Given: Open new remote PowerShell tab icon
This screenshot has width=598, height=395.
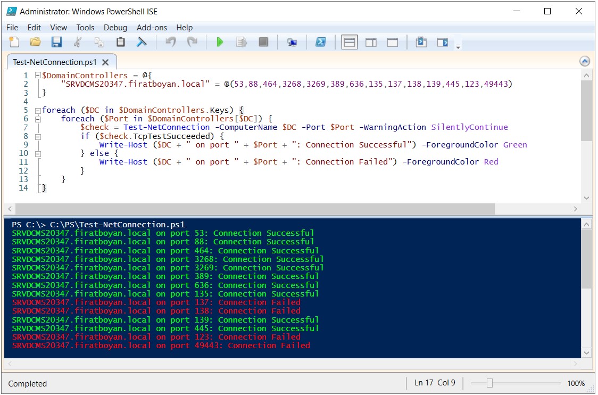Looking at the screenshot, I should pyautogui.click(x=292, y=42).
